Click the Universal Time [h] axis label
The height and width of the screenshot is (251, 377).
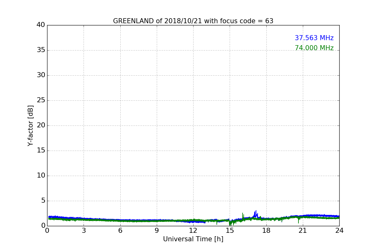tap(193, 239)
